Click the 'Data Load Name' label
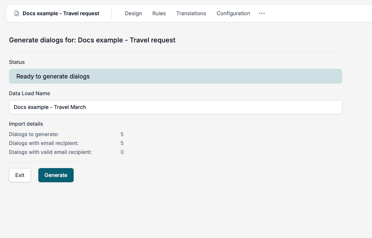 (29, 93)
